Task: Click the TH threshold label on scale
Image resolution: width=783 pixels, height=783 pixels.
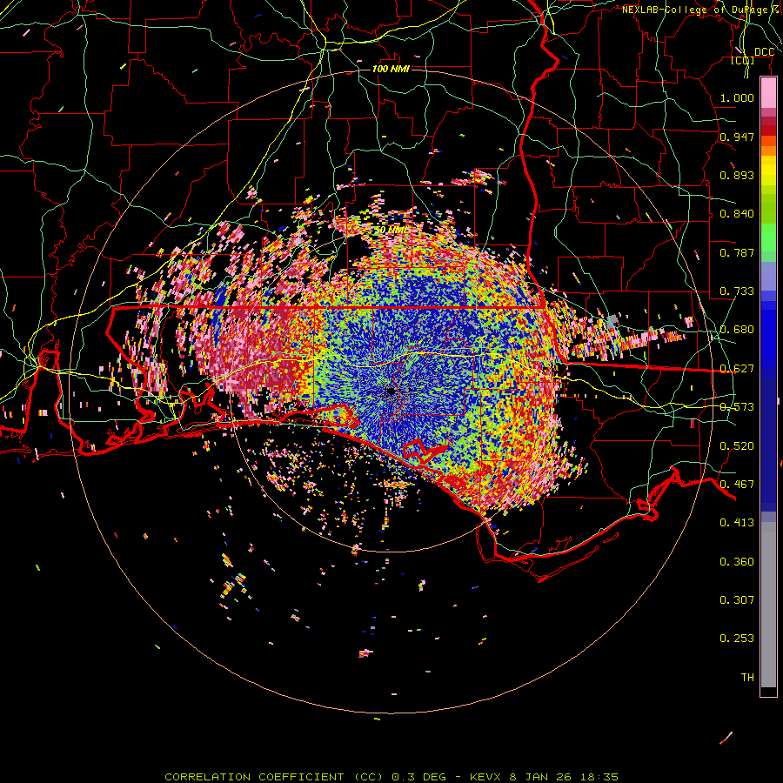Action: coord(747,678)
